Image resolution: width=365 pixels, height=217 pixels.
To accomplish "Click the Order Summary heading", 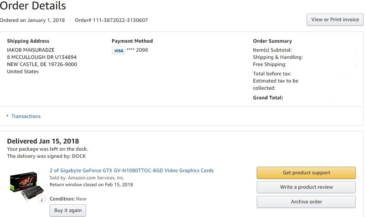I will coord(272,41).
